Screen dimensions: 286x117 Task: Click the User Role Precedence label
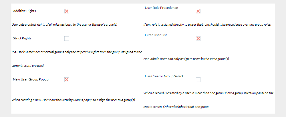coord(161,8)
